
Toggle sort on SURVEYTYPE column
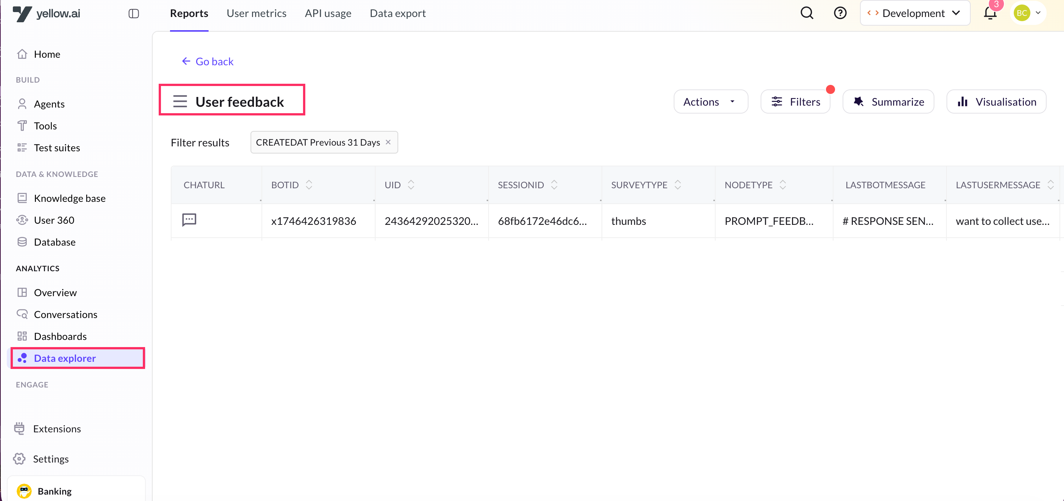coord(677,185)
